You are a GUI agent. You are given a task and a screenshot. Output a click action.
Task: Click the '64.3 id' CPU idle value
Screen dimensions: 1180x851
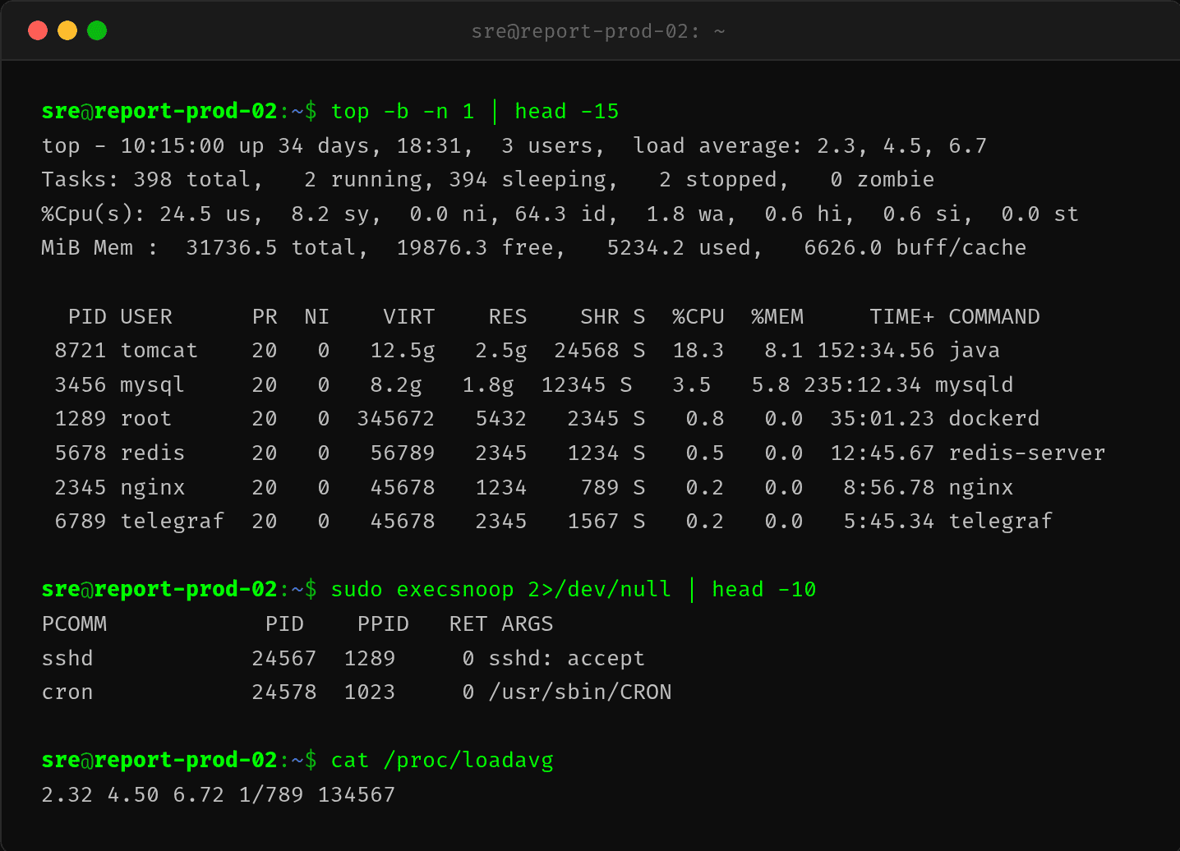(560, 214)
